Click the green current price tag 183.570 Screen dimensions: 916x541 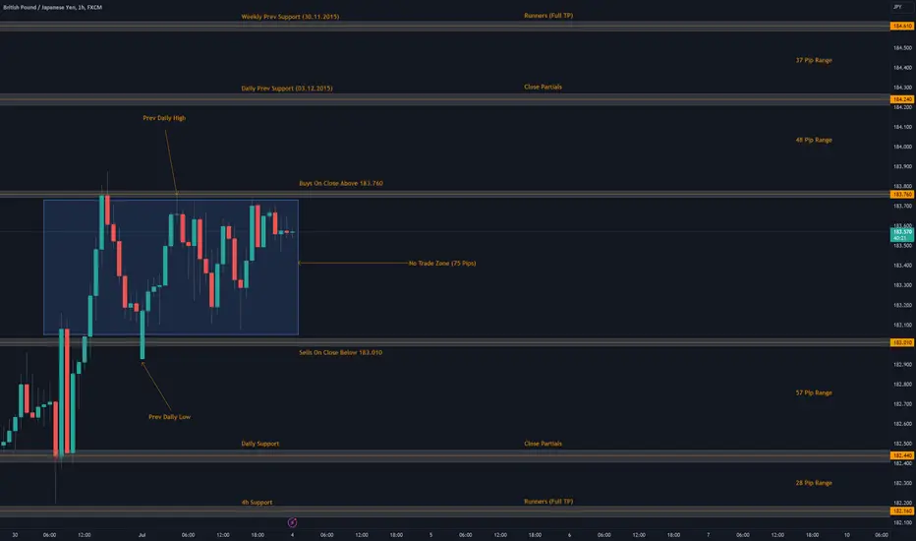click(902, 234)
